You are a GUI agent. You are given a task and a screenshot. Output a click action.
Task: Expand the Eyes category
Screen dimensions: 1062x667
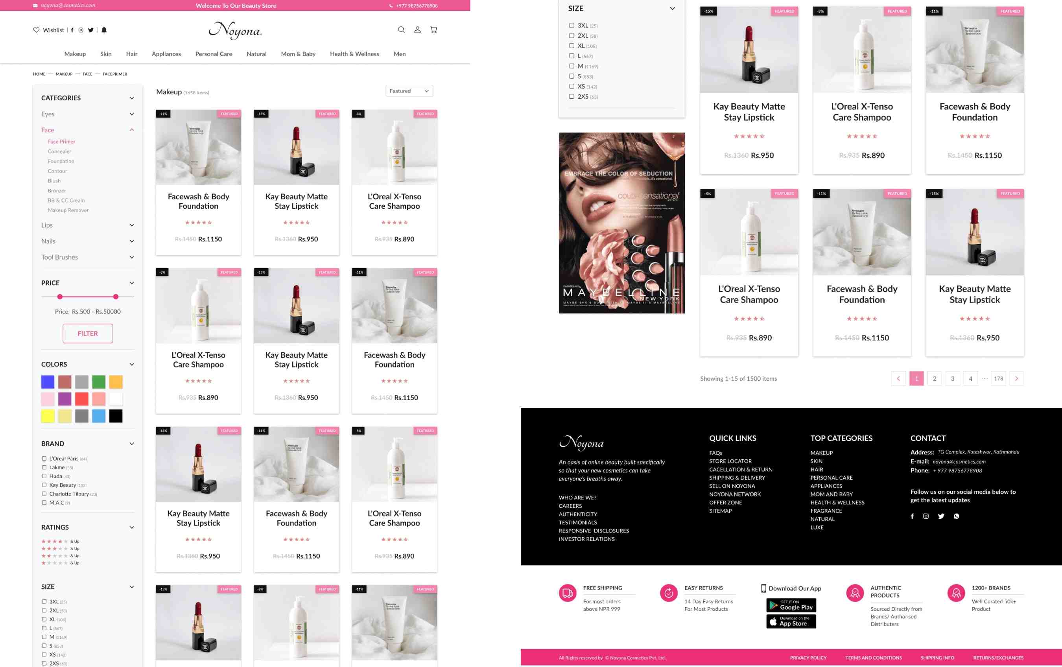click(x=131, y=114)
